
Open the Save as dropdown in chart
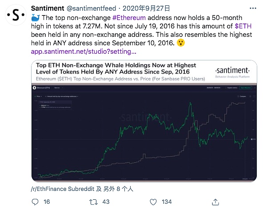(59, 87)
